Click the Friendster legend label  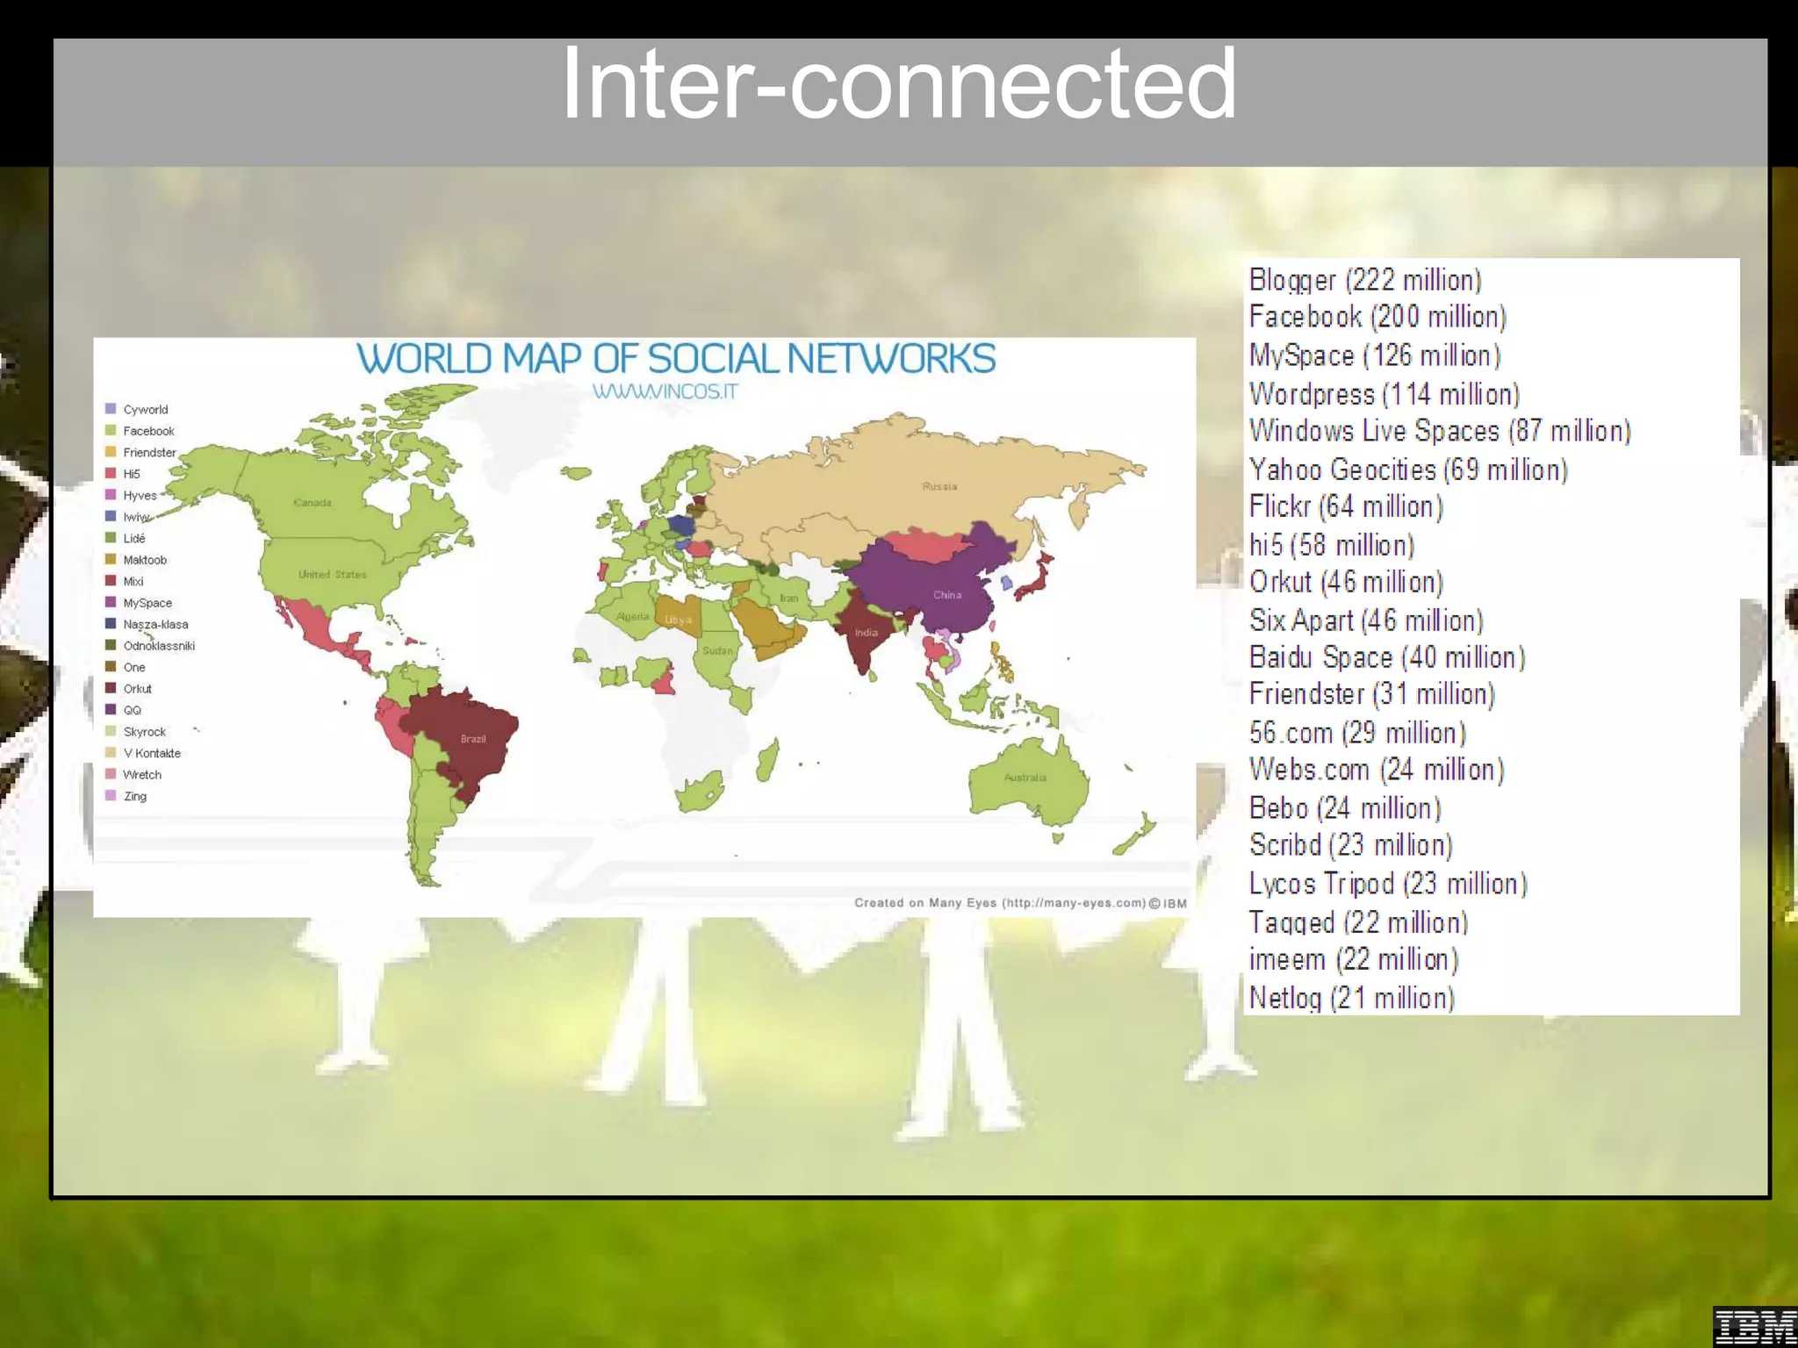click(149, 452)
